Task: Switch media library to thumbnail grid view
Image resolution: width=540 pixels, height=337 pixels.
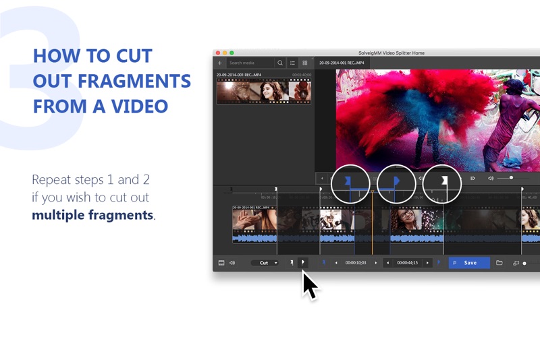Action: click(305, 63)
